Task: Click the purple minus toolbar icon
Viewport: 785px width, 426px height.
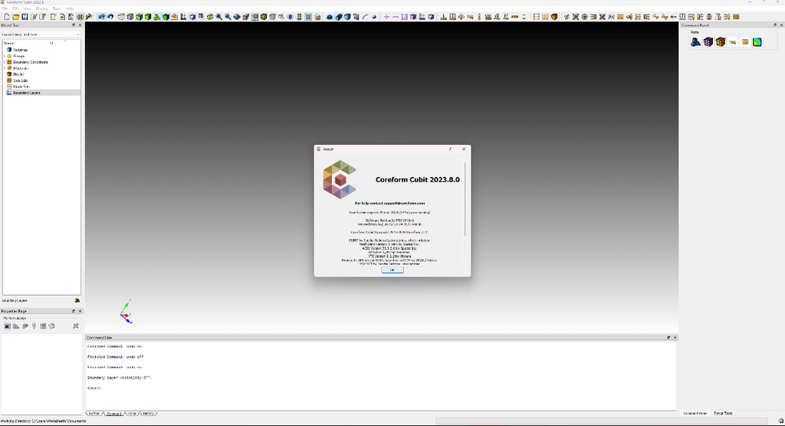Action: (x=396, y=17)
